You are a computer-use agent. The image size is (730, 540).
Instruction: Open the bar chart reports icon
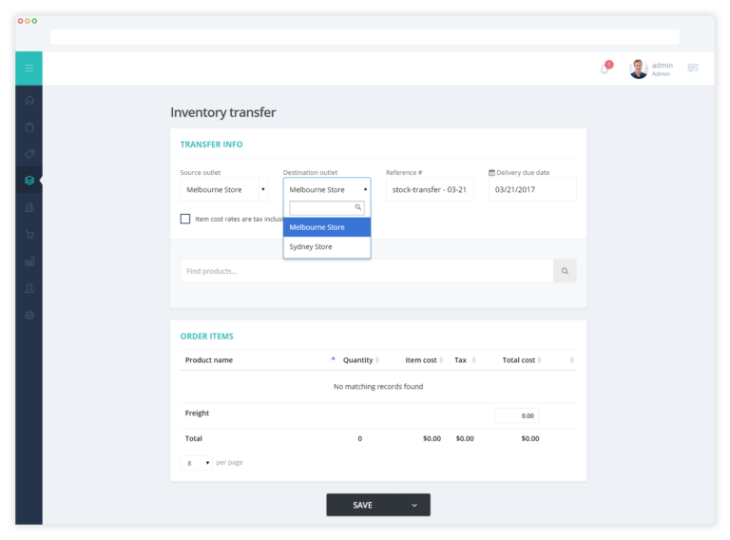click(x=29, y=261)
